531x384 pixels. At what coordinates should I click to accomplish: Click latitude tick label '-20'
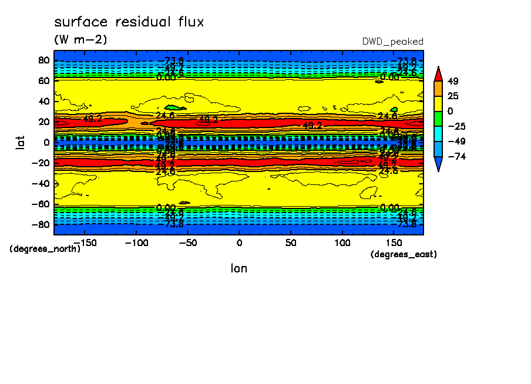[41, 163]
